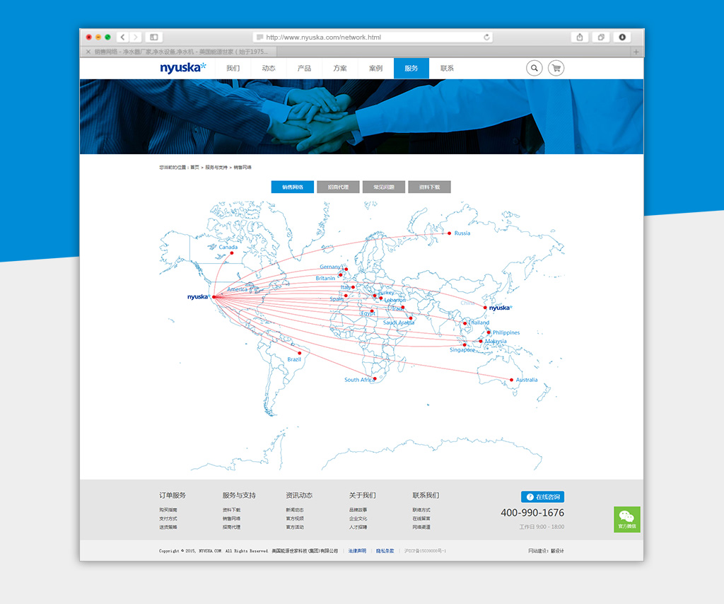Show all tabs overview icon

coord(601,37)
